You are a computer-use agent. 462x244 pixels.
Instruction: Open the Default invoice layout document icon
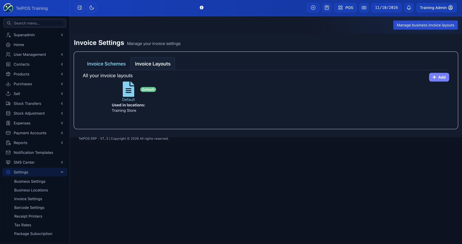pos(129,89)
